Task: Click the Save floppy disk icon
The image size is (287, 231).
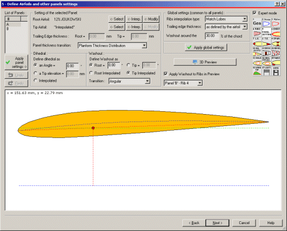Action: coord(276,71)
